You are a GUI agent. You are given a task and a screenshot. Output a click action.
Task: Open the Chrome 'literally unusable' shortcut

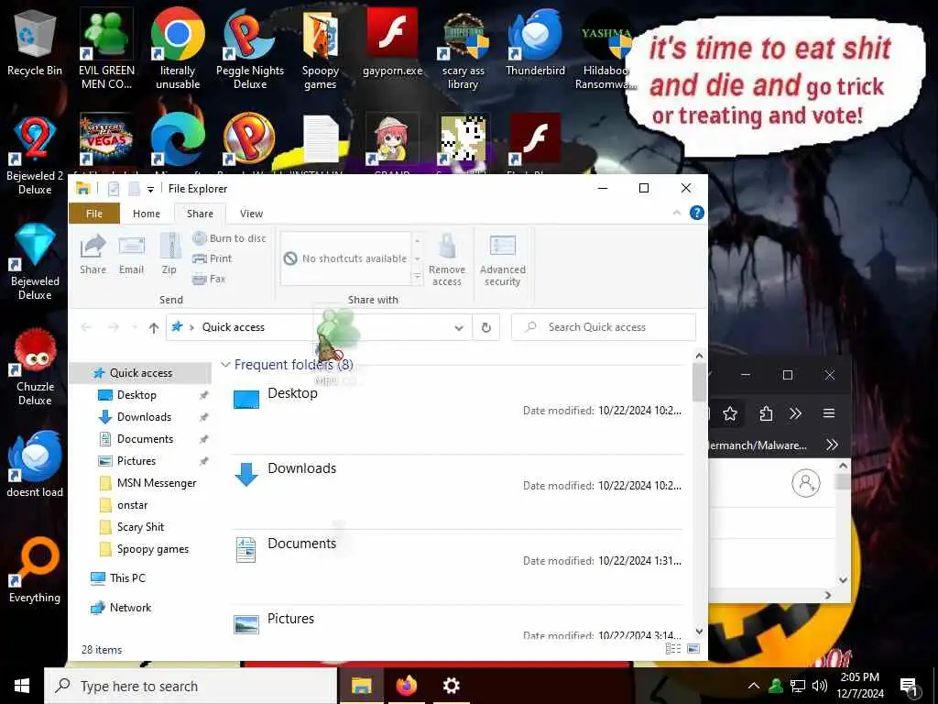click(178, 49)
